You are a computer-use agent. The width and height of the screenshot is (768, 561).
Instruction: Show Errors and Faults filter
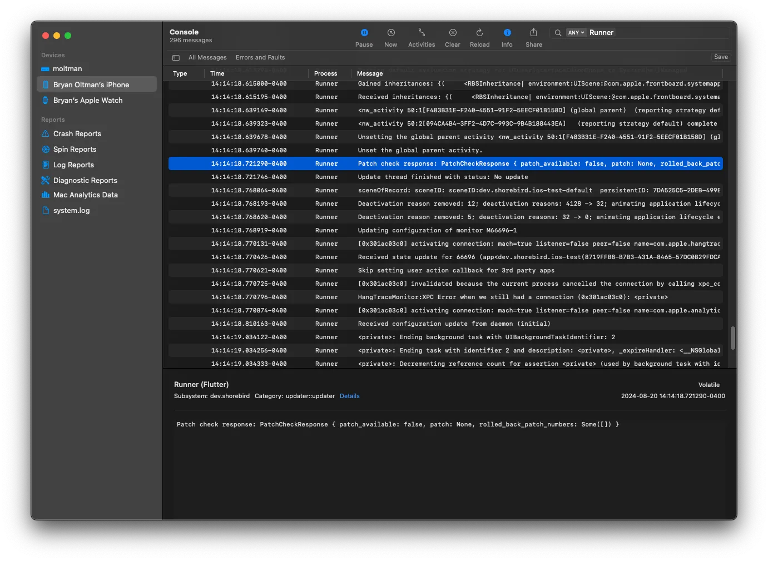tap(260, 58)
